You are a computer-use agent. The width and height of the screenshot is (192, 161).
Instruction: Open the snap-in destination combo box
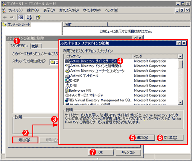coord(54,62)
